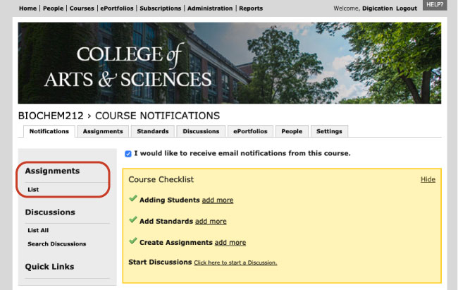The width and height of the screenshot is (458, 290).
Task: Click the green checkmark beside Adding Students
Action: pos(133,198)
